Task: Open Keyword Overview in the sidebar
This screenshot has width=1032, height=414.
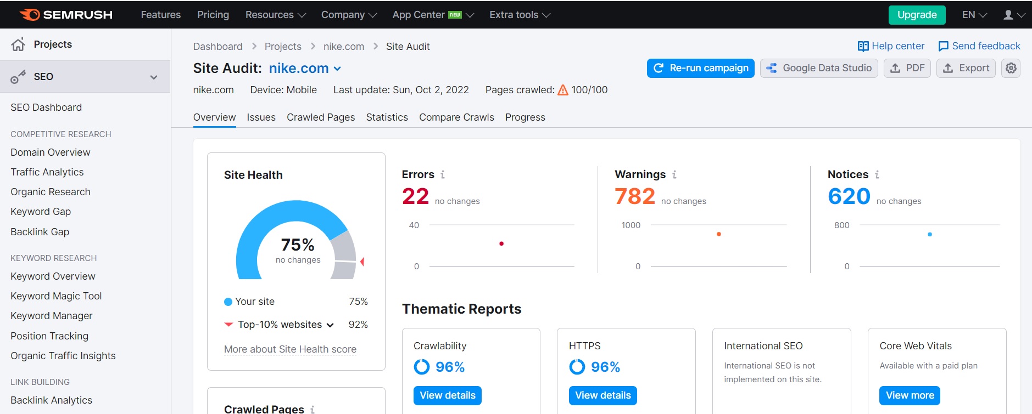Action: click(x=53, y=276)
